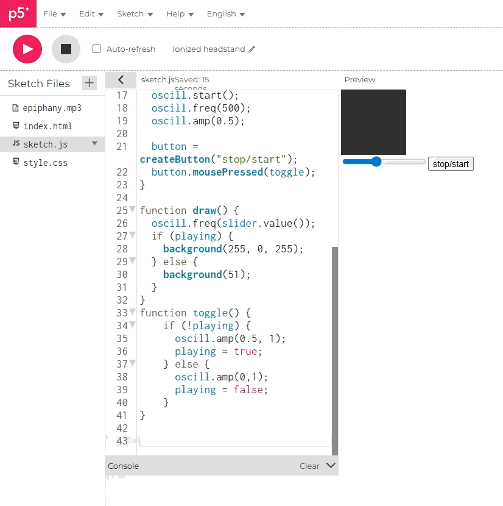Toggle the Auto-refresh checkbox
503x506 pixels.
click(97, 49)
